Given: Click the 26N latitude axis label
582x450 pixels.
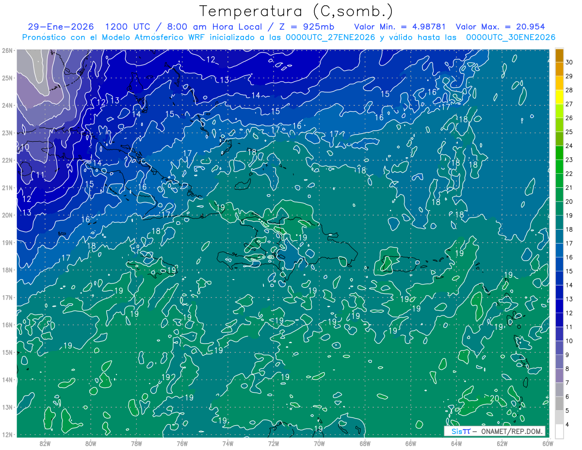Looking at the screenshot, I should (7, 50).
